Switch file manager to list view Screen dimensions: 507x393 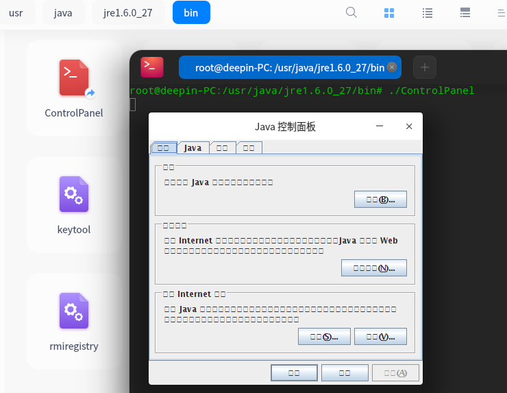pyautogui.click(x=427, y=13)
